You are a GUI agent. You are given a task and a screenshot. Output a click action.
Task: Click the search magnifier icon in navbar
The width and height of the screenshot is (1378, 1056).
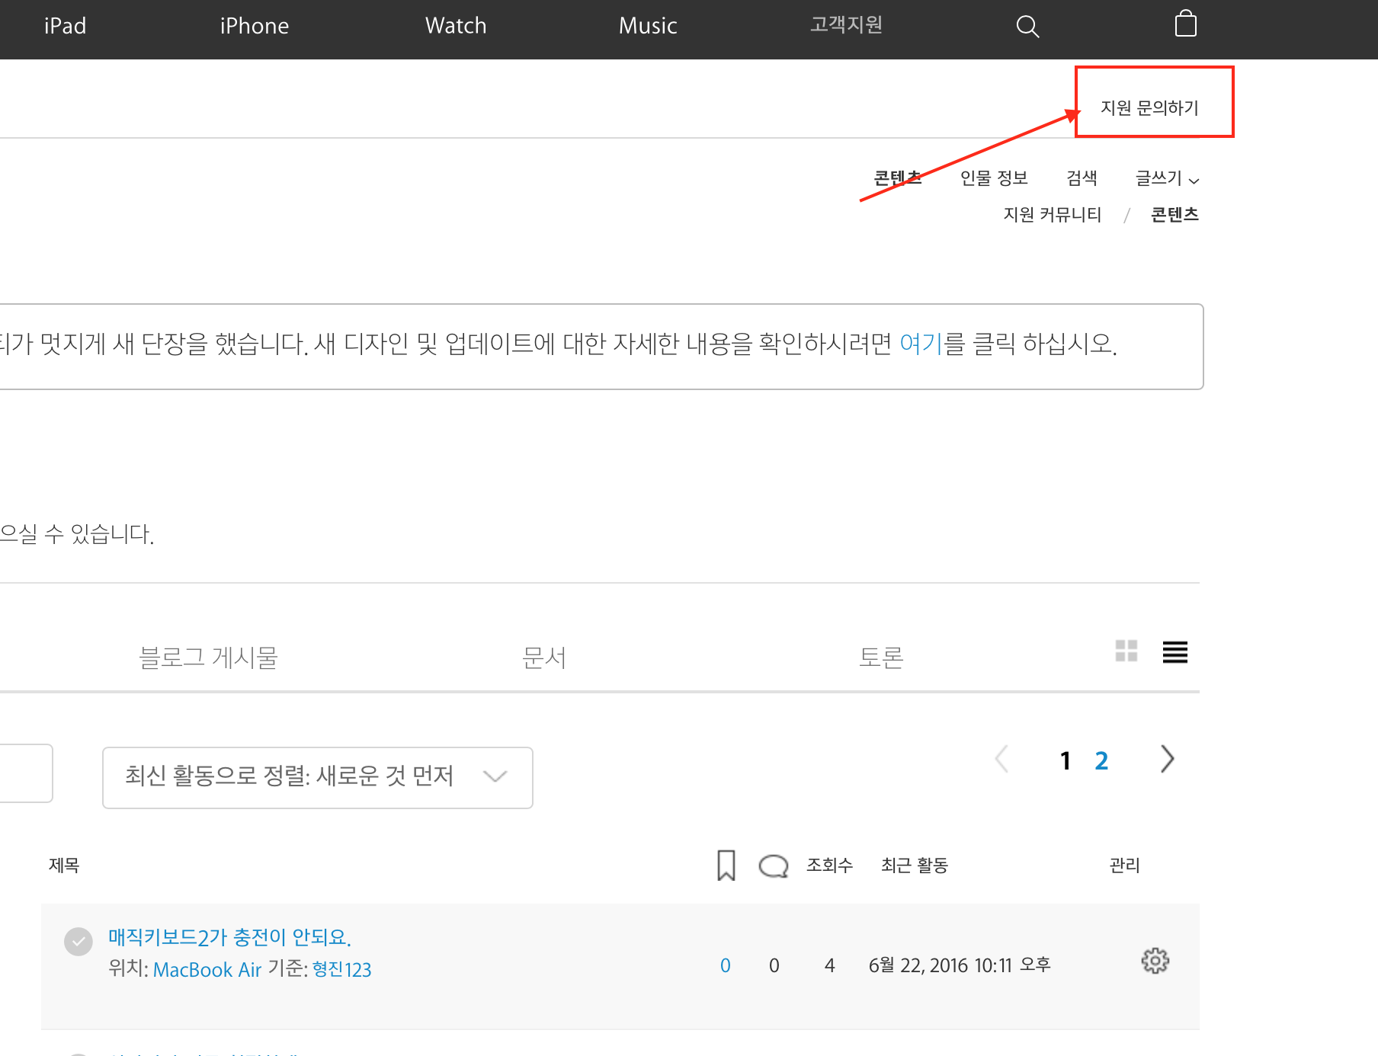1027,27
